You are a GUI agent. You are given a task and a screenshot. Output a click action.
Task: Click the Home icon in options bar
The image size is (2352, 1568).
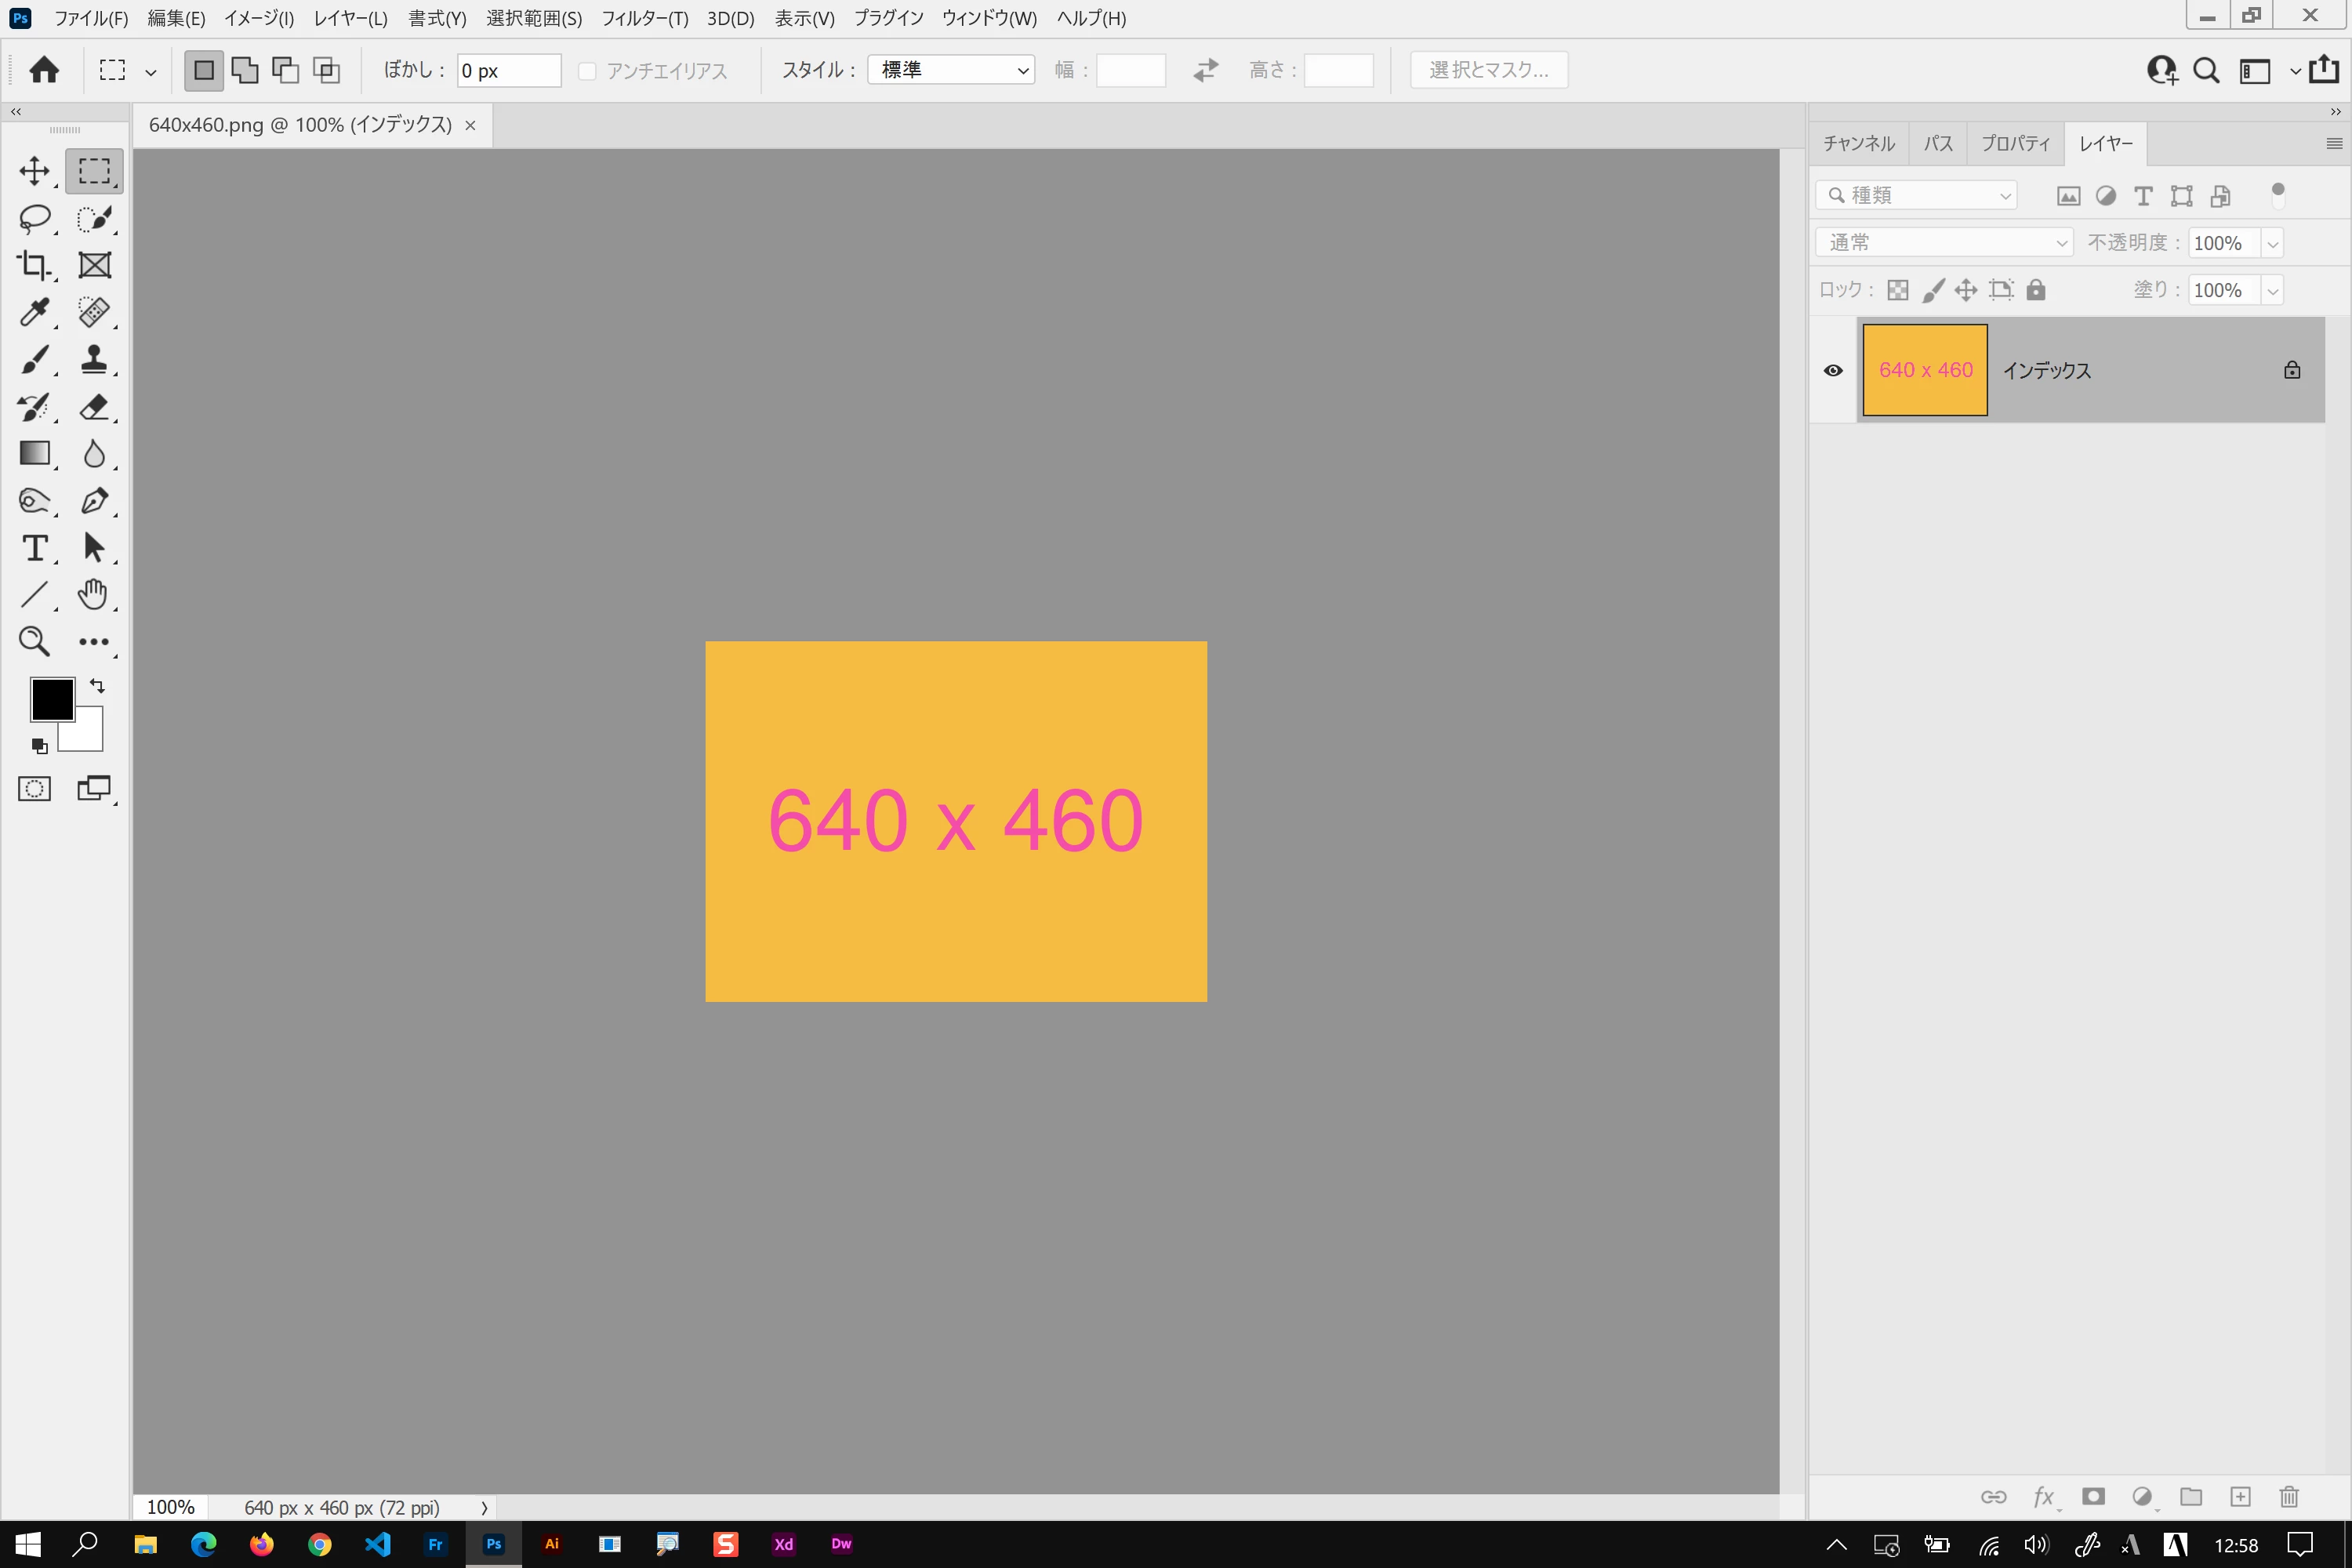pyautogui.click(x=44, y=70)
